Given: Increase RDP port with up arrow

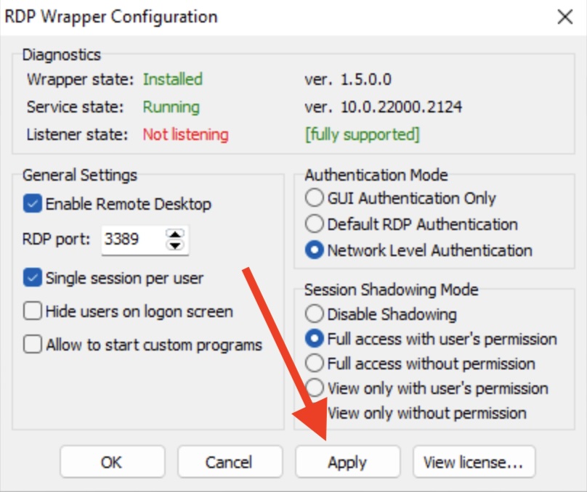Looking at the screenshot, I should pos(175,234).
